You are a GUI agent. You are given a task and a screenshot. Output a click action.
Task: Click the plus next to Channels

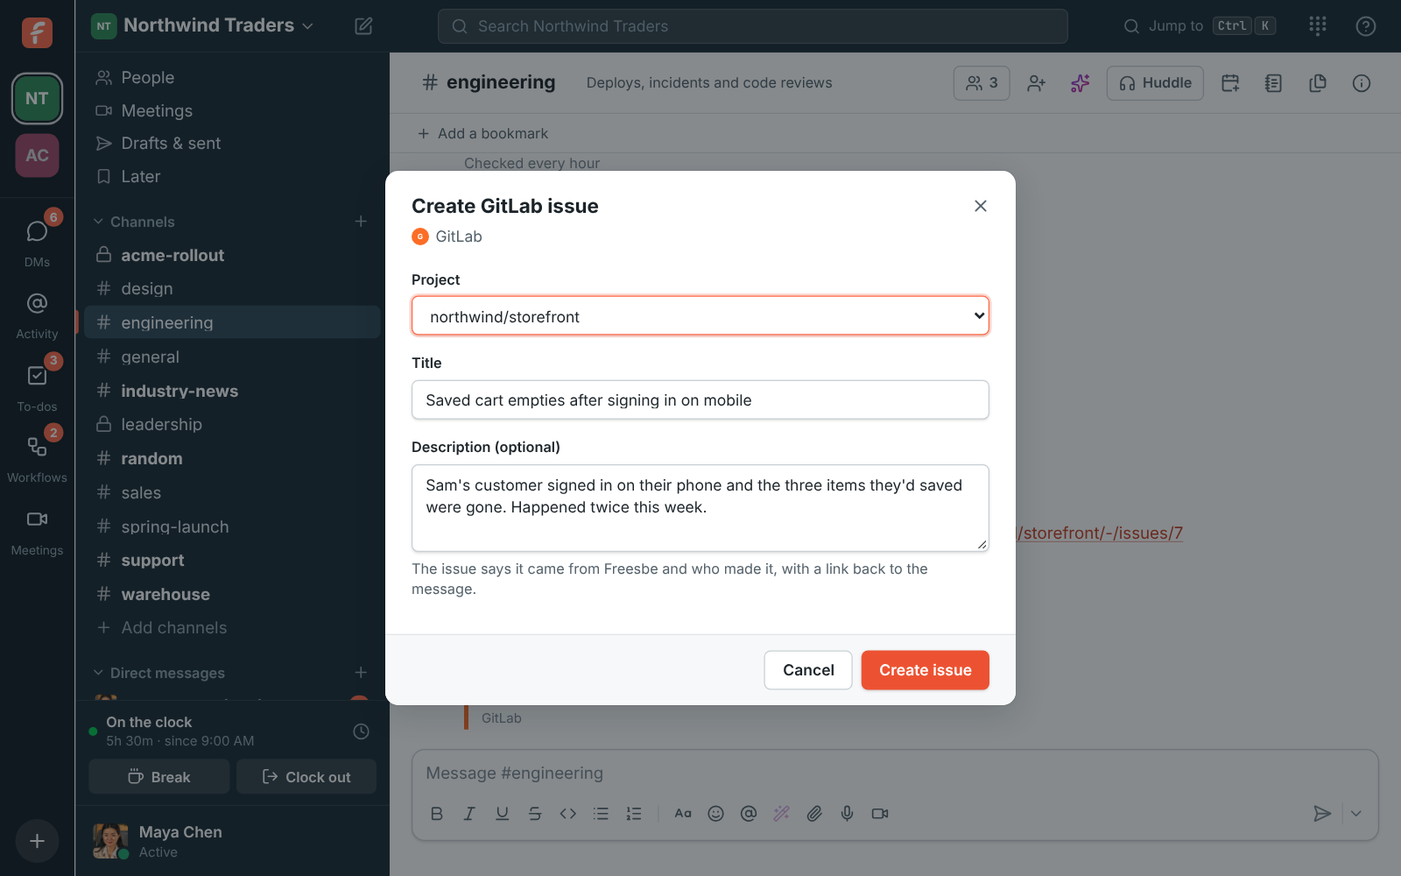pyautogui.click(x=361, y=222)
